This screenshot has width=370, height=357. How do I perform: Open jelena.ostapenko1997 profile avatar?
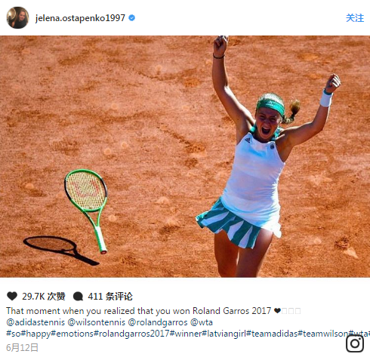[17, 17]
